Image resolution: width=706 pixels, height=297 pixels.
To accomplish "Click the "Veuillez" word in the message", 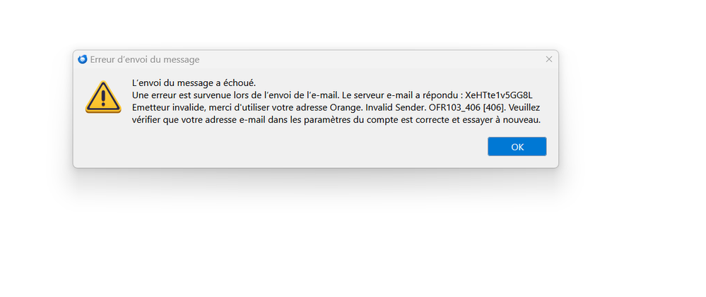I will (527, 108).
